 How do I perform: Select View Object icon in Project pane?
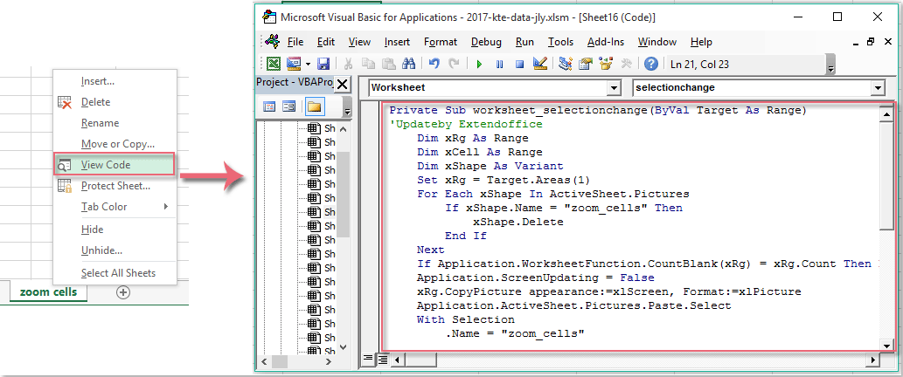[x=288, y=106]
